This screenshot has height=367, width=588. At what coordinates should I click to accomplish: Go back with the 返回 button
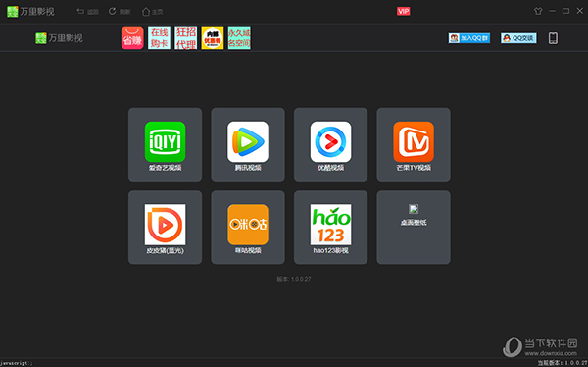pyautogui.click(x=87, y=12)
